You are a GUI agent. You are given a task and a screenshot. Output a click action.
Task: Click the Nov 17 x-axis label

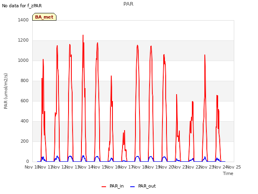click(126, 167)
